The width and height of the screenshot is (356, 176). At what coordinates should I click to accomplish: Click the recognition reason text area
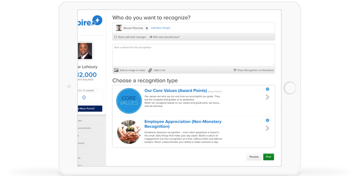pyautogui.click(x=193, y=54)
